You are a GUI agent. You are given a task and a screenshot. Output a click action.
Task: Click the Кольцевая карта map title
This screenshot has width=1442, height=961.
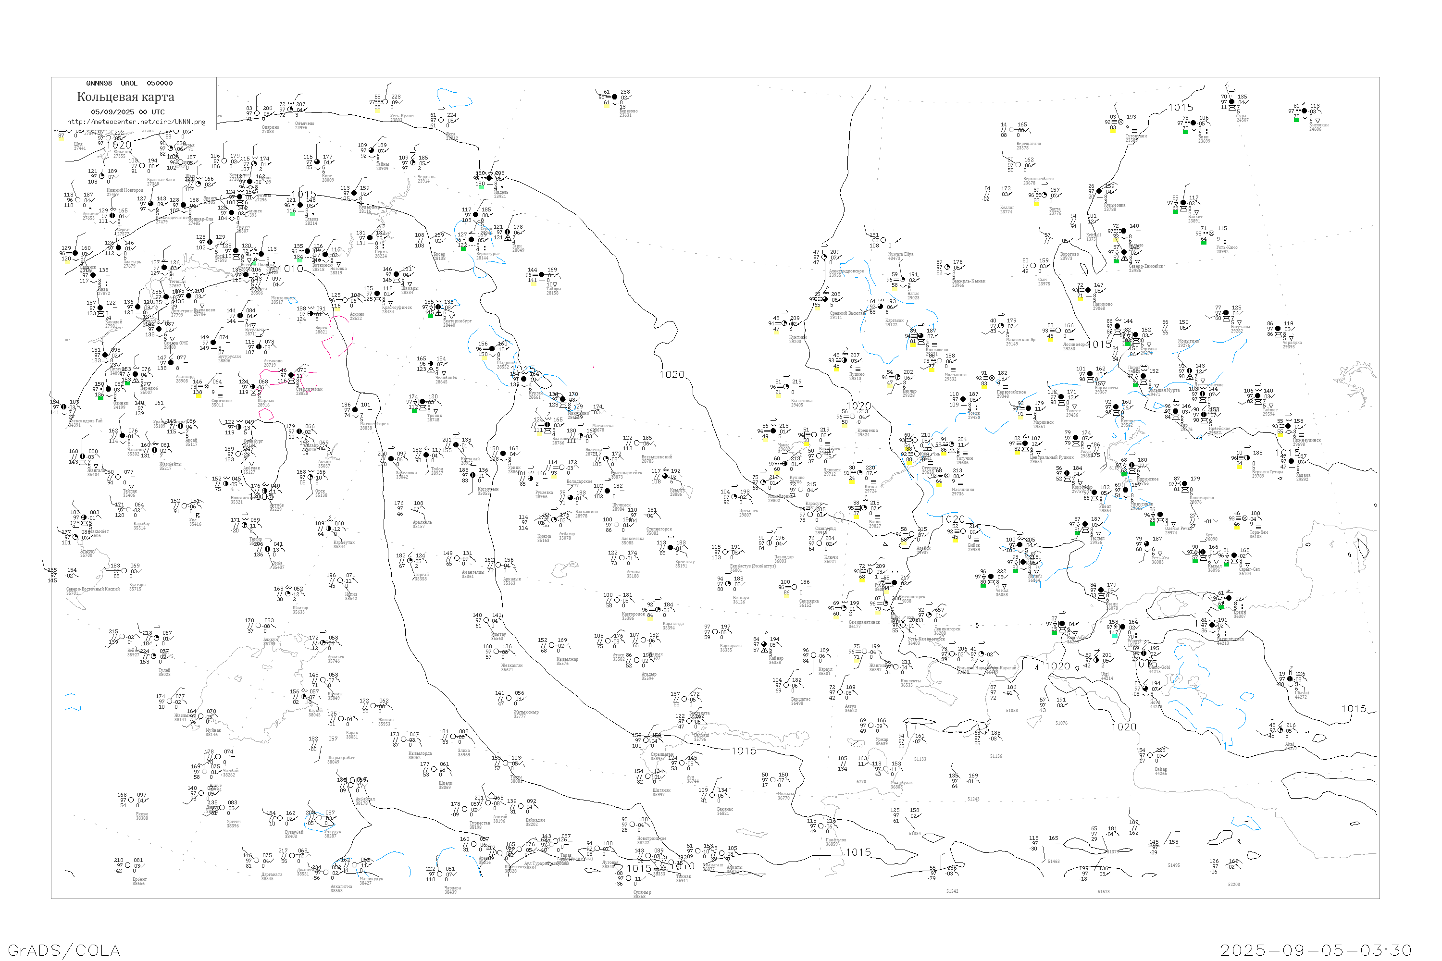pos(125,97)
